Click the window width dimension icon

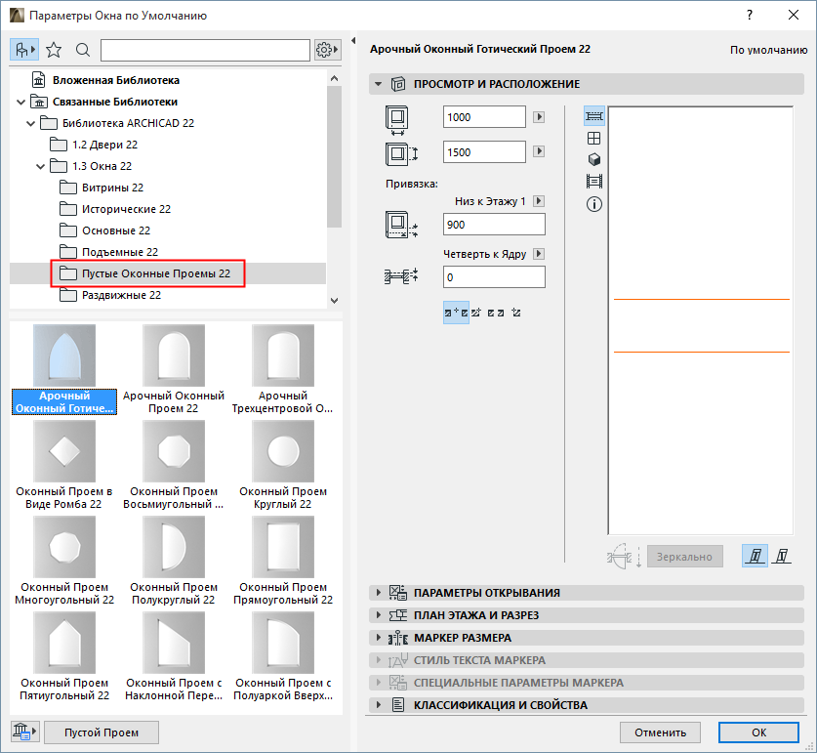(397, 119)
